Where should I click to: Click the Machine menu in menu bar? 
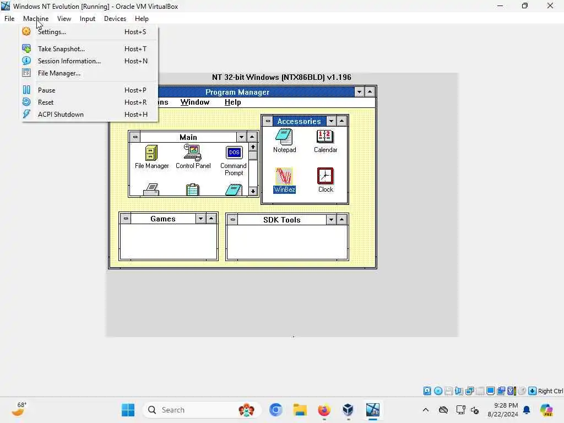[36, 19]
